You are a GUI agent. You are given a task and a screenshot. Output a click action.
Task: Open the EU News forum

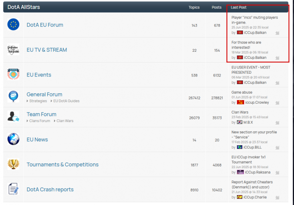[x=37, y=140]
